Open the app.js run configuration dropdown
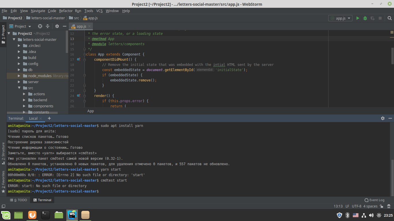 pyautogui.click(x=340, y=18)
